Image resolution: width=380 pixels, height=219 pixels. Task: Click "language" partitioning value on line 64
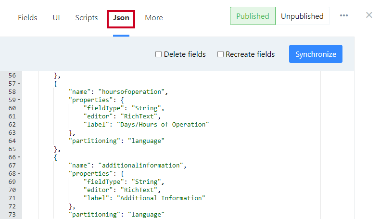click(146, 141)
